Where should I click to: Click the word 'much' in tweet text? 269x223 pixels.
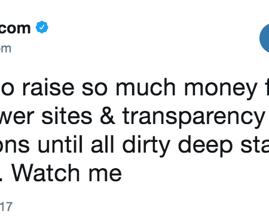146,87
